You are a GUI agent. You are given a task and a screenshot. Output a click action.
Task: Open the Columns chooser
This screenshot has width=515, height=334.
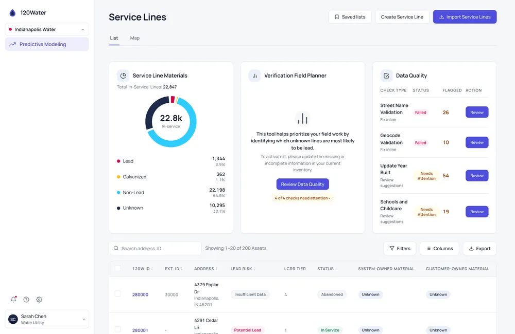point(440,249)
